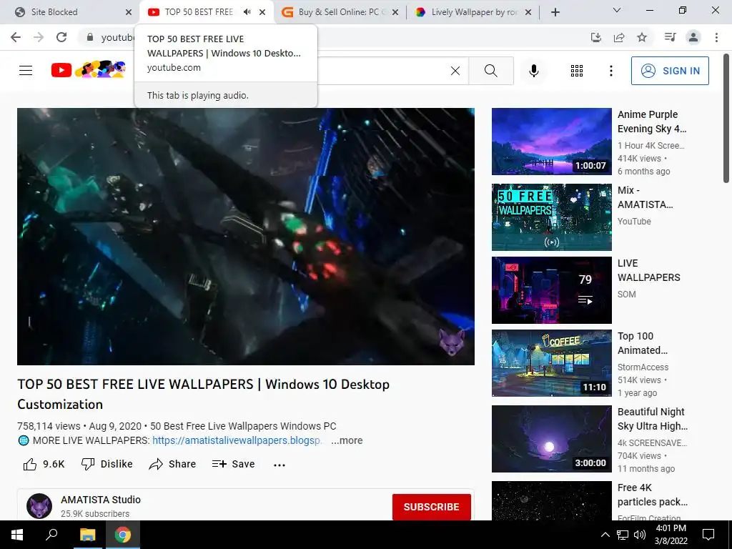Image resolution: width=732 pixels, height=549 pixels.
Task: Click the video title TOP 50 BEST FREE LIVE WALLPAPERS
Action: coord(204,394)
